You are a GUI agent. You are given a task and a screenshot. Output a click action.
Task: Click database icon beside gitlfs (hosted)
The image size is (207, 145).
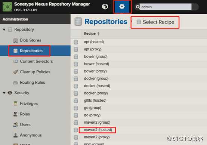coord(76,101)
